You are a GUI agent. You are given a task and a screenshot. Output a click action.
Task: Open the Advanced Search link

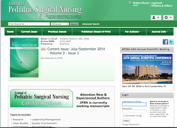pyautogui.click(x=91, y=24)
